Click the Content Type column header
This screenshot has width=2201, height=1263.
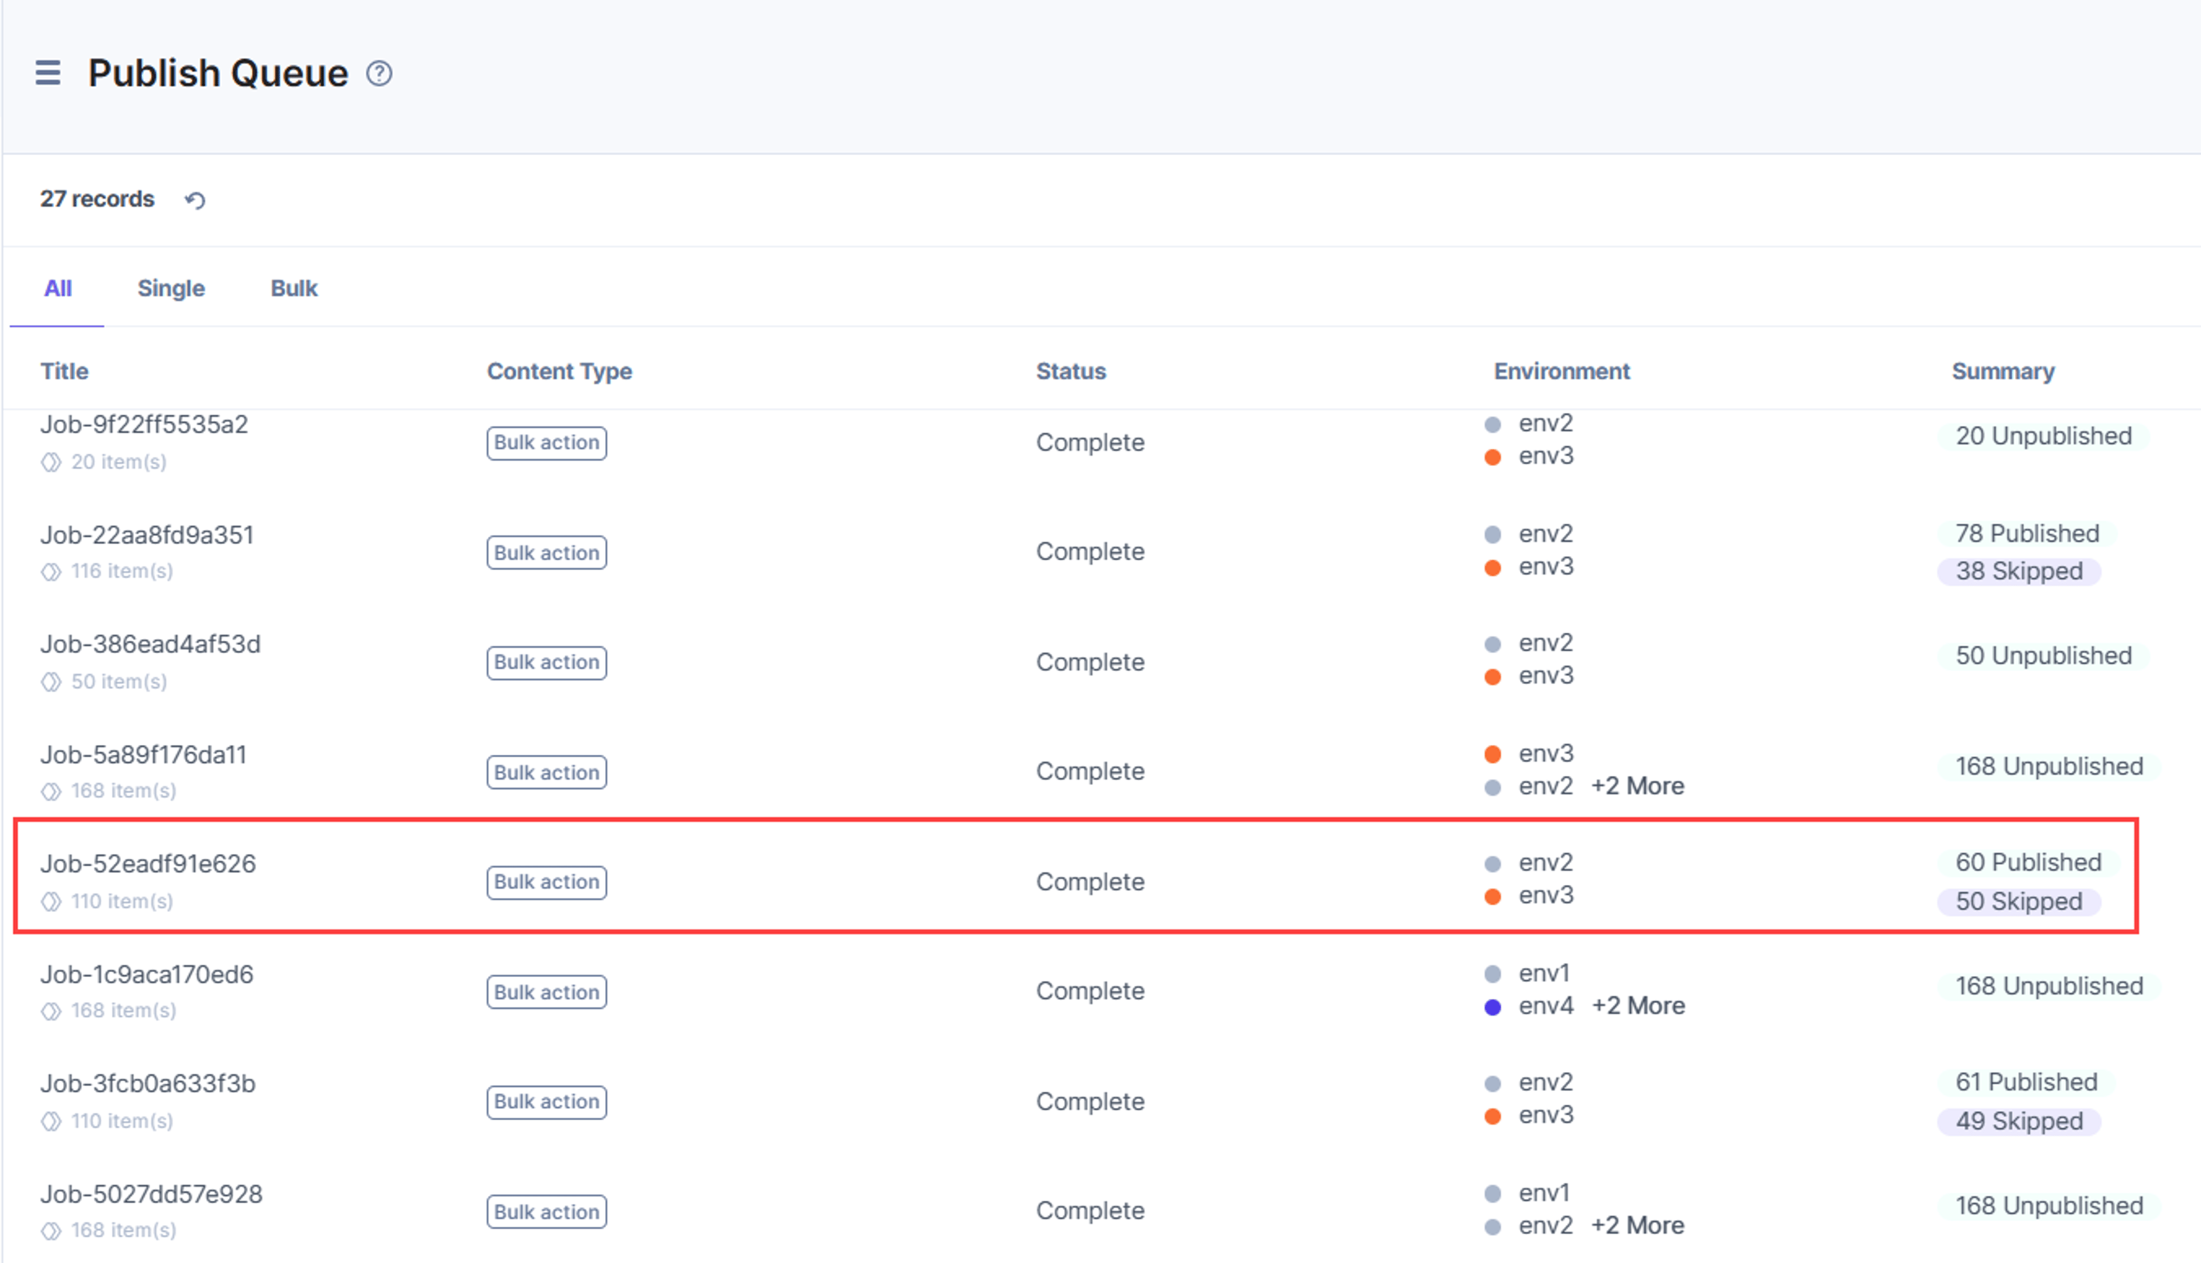click(559, 371)
